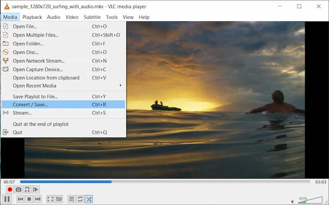The image size is (329, 205).
Task: Open the Tools menu
Action: 111,17
